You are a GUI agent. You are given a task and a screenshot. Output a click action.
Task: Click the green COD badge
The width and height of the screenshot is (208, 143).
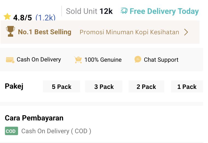click(x=11, y=131)
